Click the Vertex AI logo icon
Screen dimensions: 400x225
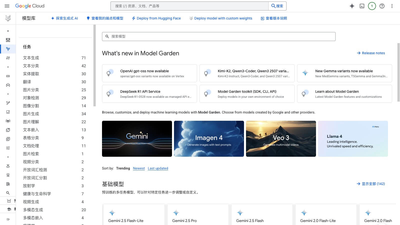tap(8, 18)
